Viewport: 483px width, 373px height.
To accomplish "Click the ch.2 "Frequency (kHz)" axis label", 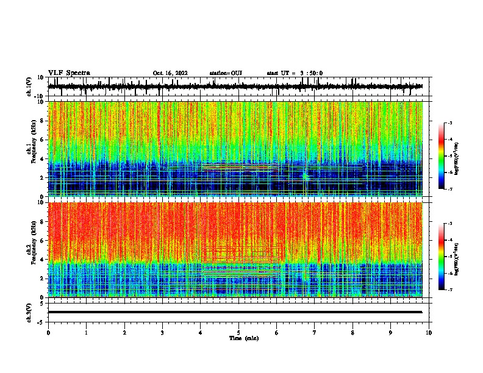I will pos(34,243).
